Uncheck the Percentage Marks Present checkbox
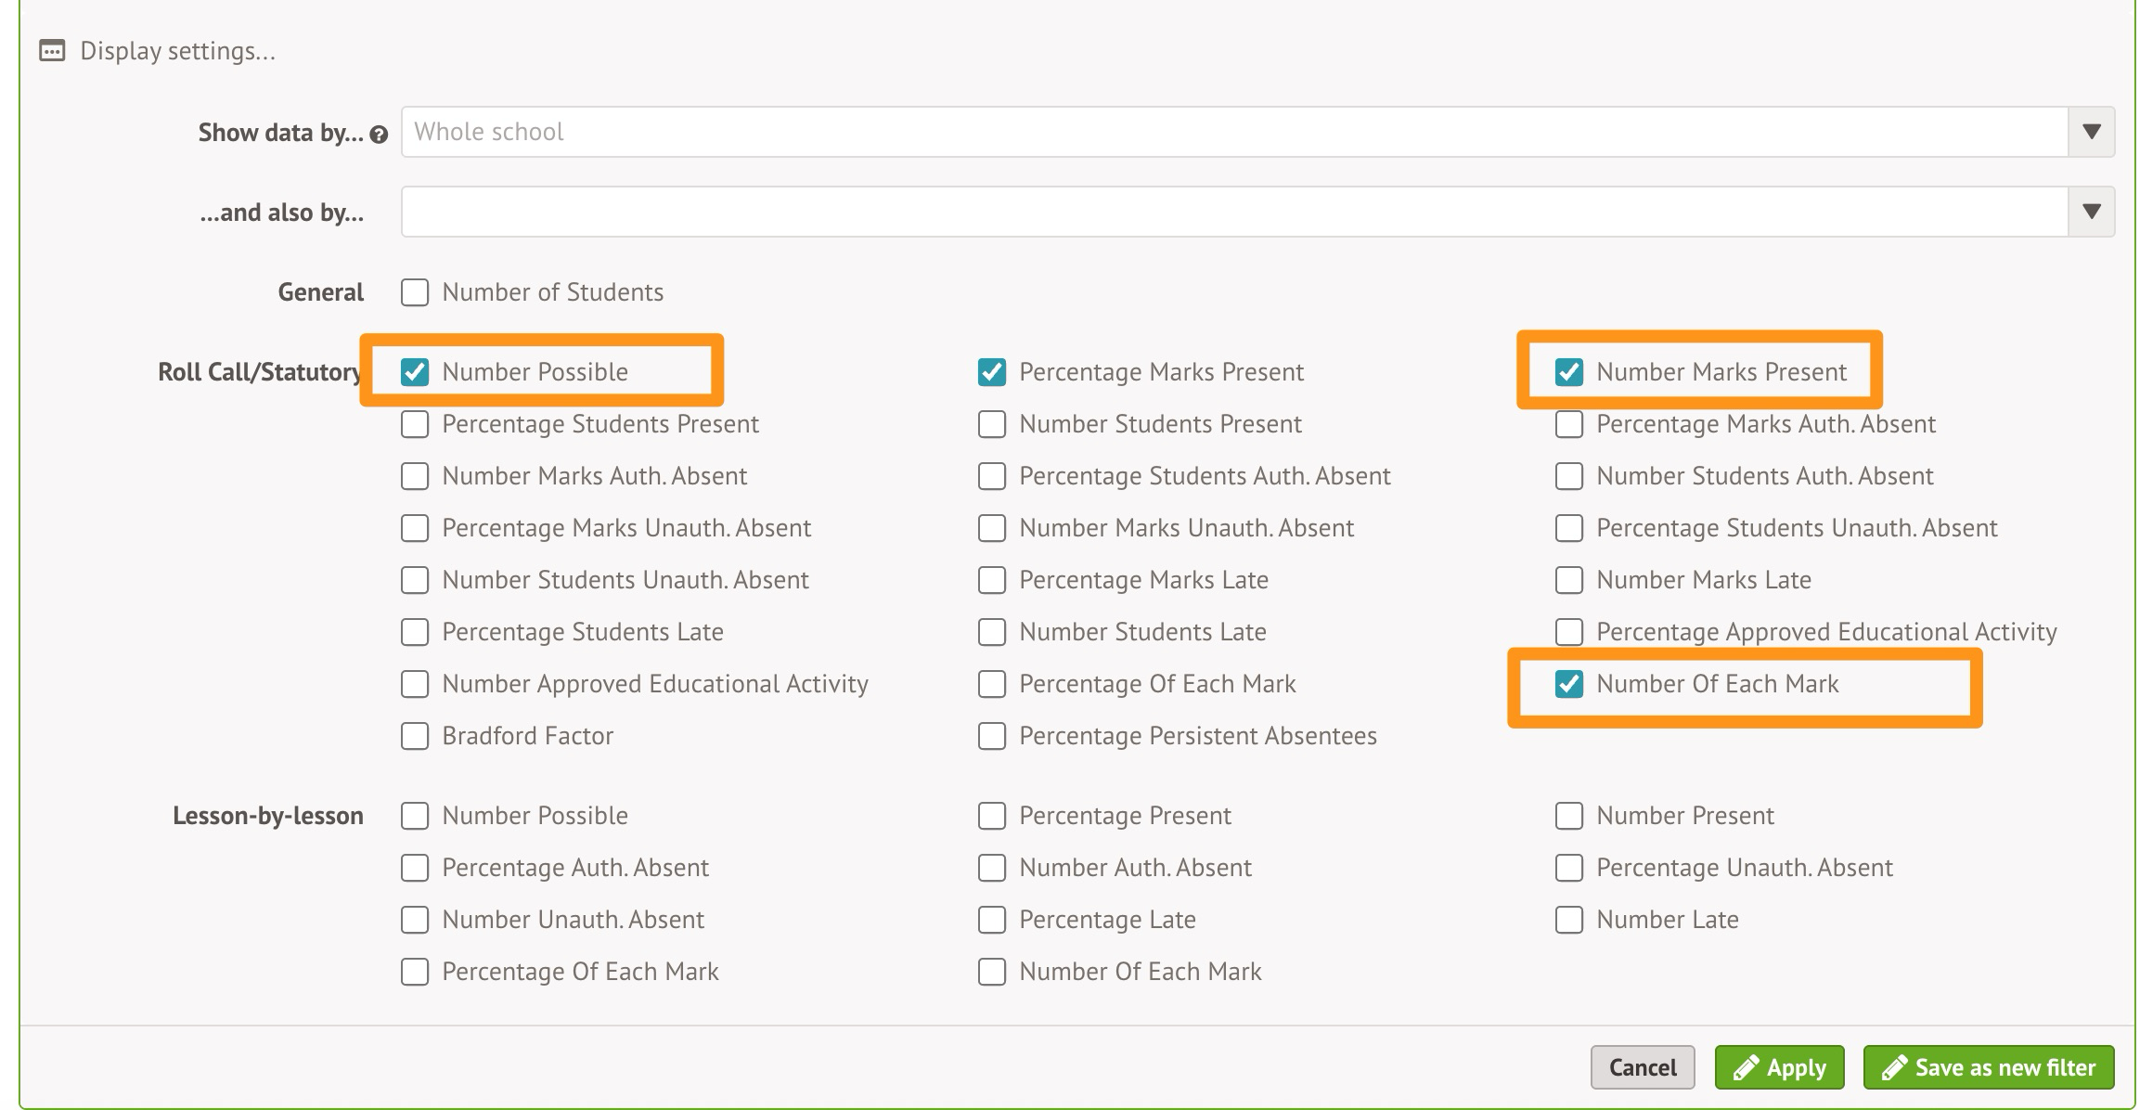 992,372
